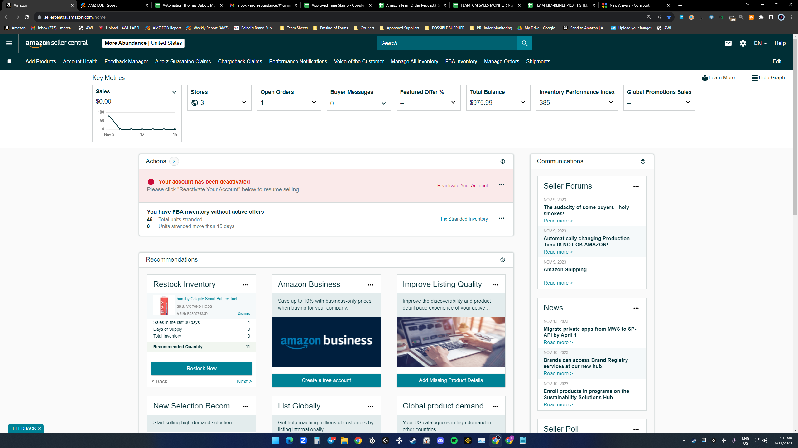Open more options for stranded inventory action

(502, 218)
